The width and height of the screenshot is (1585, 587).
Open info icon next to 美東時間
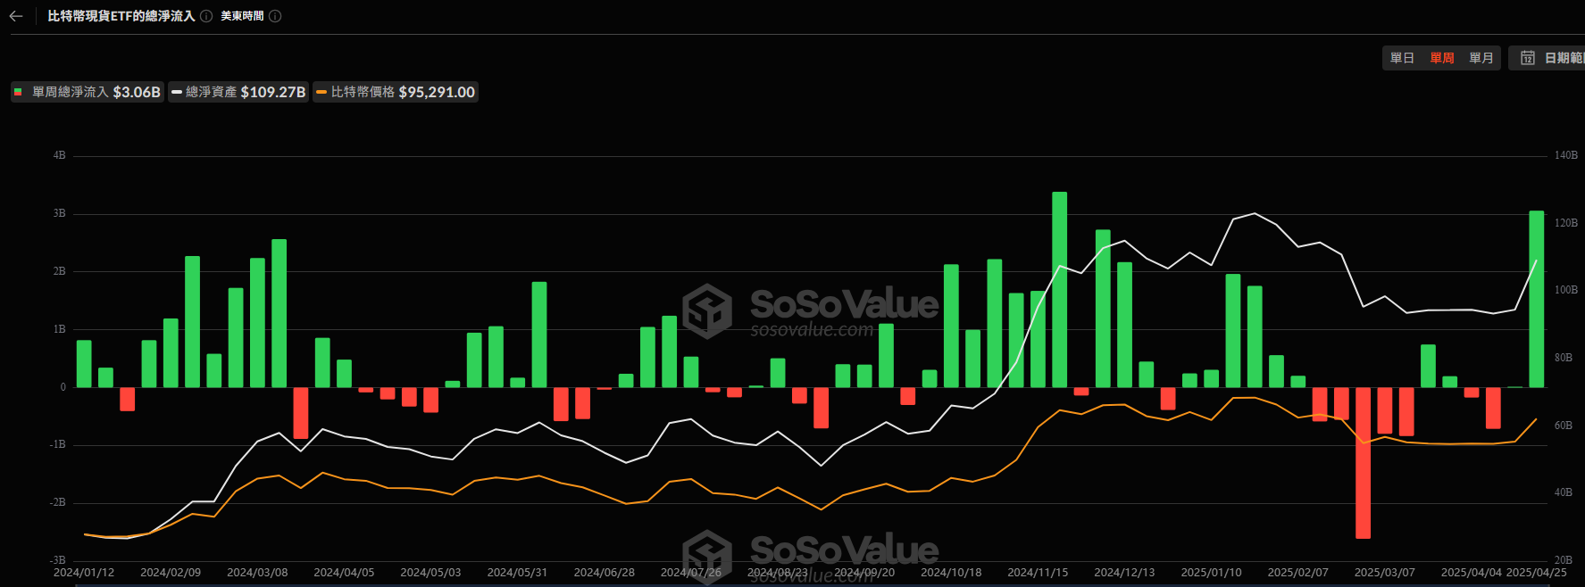tap(275, 16)
